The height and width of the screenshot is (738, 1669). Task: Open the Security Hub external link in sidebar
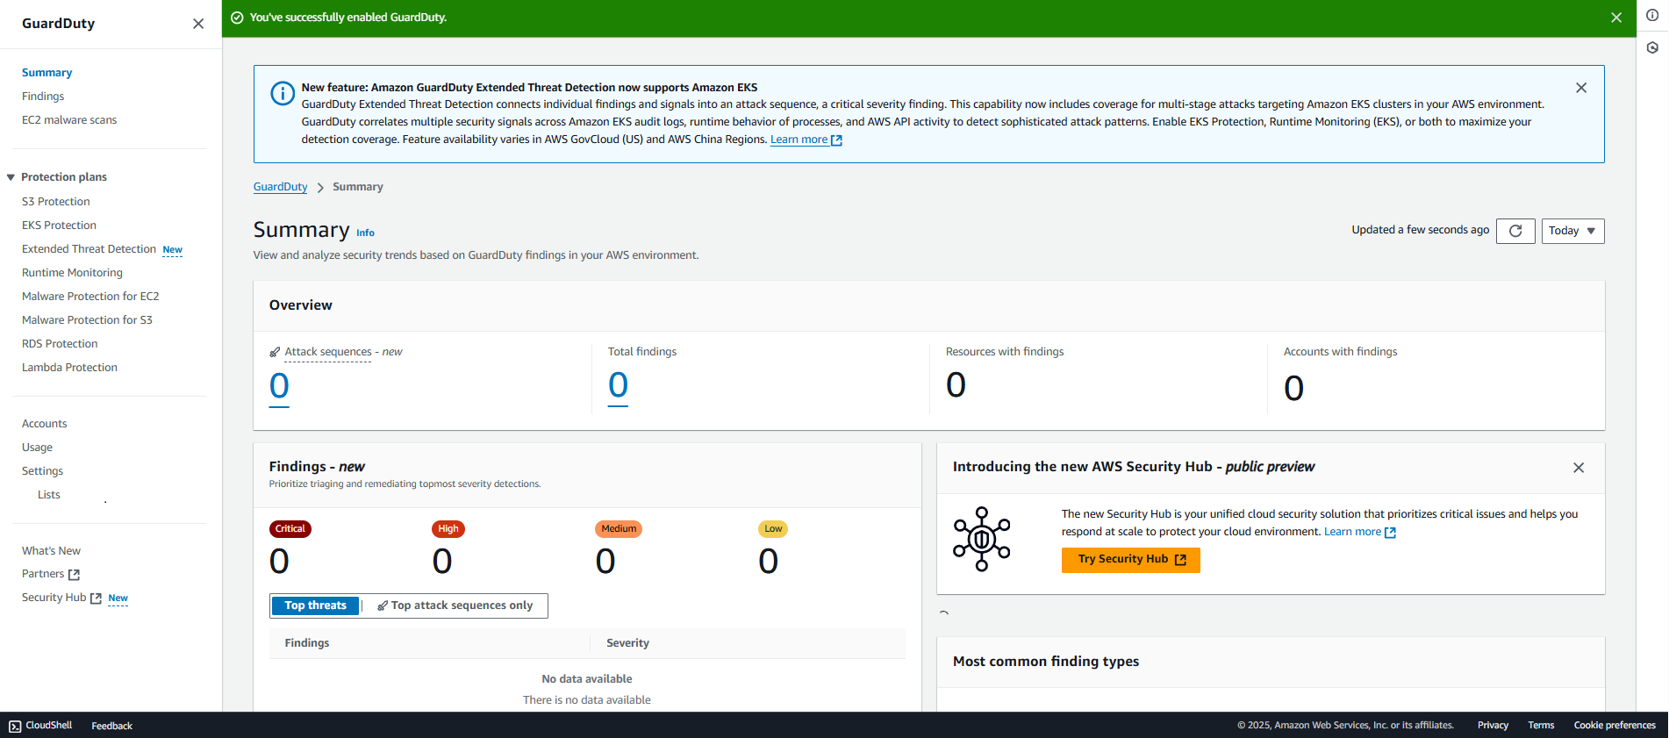[61, 598]
